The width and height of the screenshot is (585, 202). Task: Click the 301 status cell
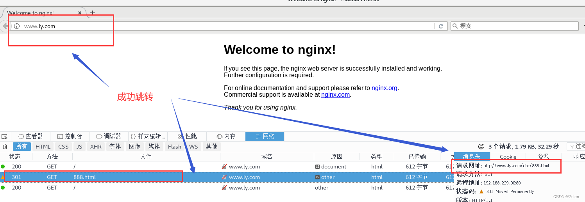click(x=16, y=177)
